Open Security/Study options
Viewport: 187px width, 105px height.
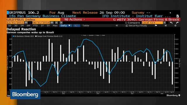click(x=136, y=26)
